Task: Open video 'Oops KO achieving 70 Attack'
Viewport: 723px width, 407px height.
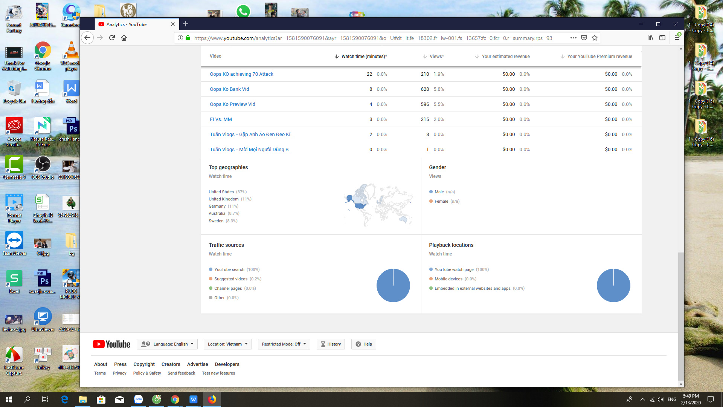Action: (x=241, y=74)
